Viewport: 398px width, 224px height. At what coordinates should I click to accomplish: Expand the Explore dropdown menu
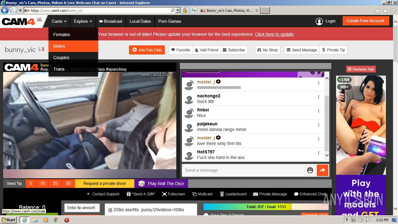83,21
